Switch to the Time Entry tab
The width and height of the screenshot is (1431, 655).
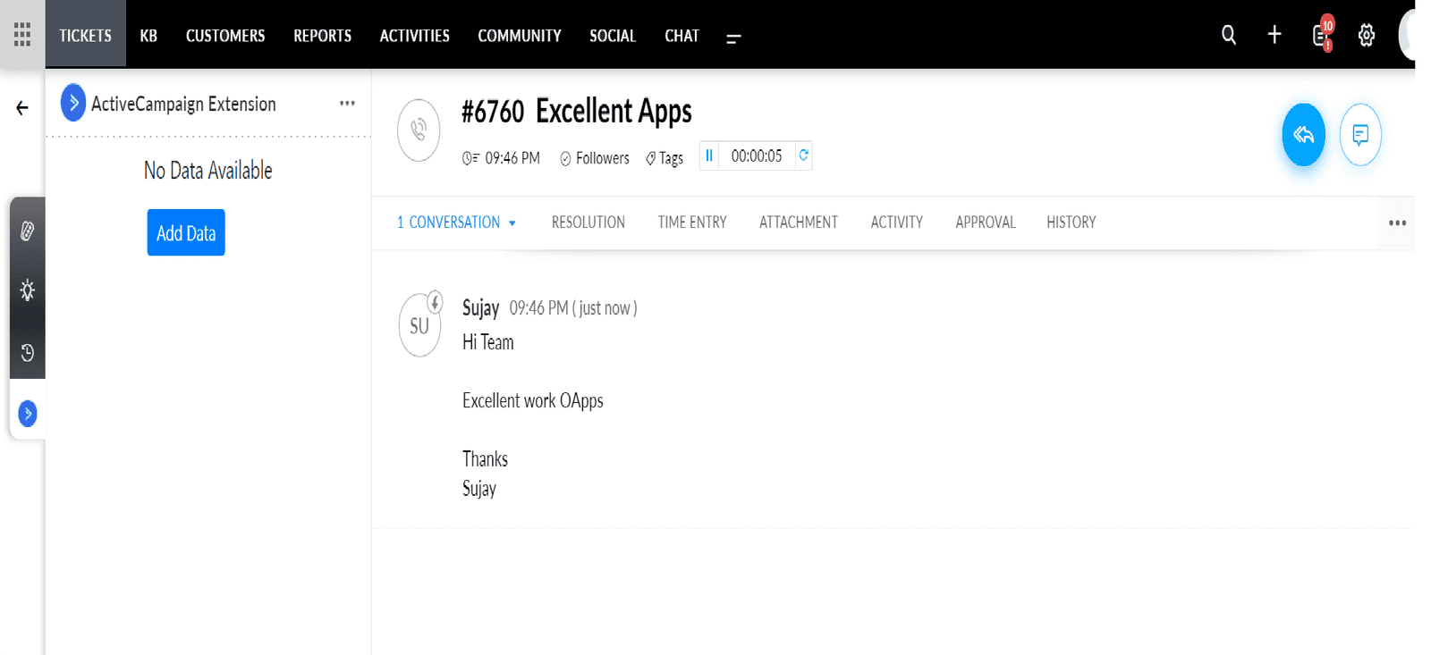(692, 223)
